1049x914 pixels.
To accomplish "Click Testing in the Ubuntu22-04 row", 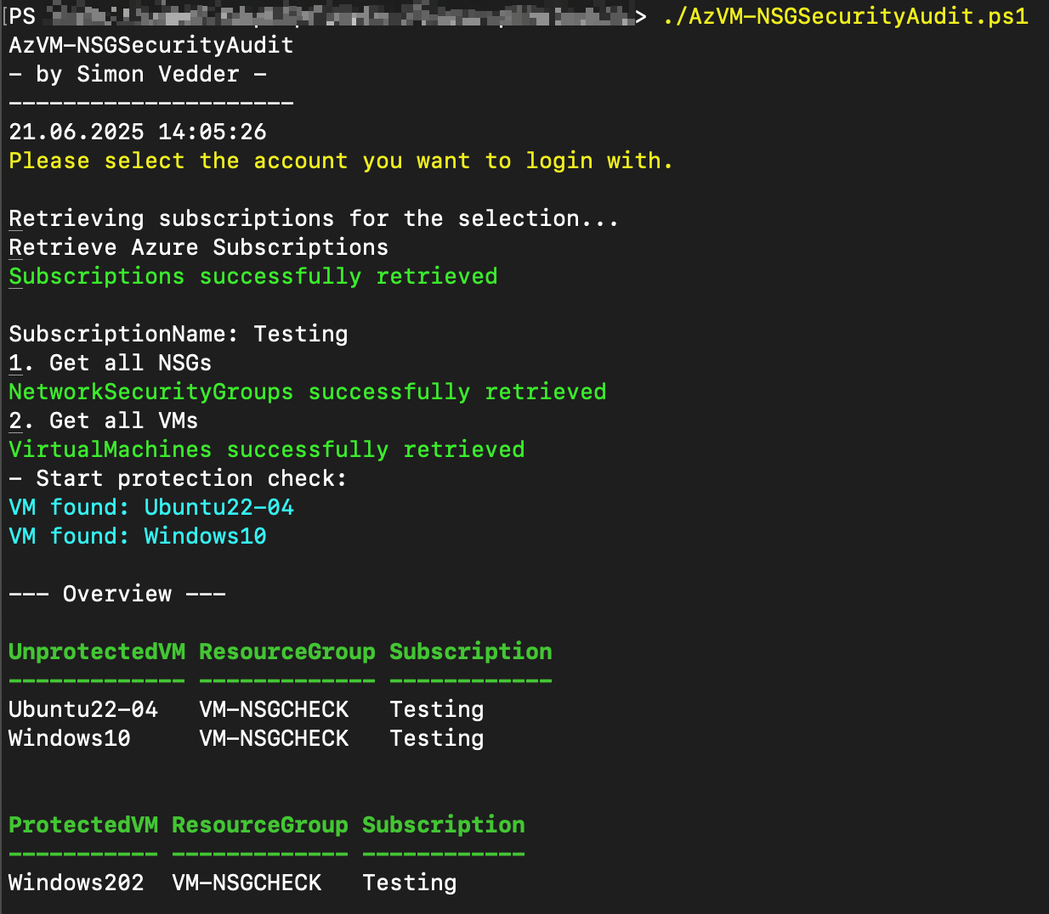I will [437, 709].
